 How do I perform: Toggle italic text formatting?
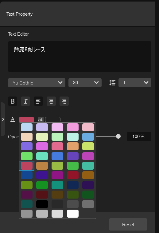25,101
